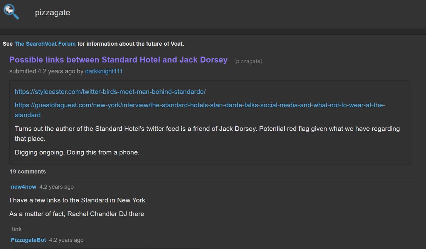Click 'submitted 4.2 years ago' text
This screenshot has width=426, height=249.
42,71
